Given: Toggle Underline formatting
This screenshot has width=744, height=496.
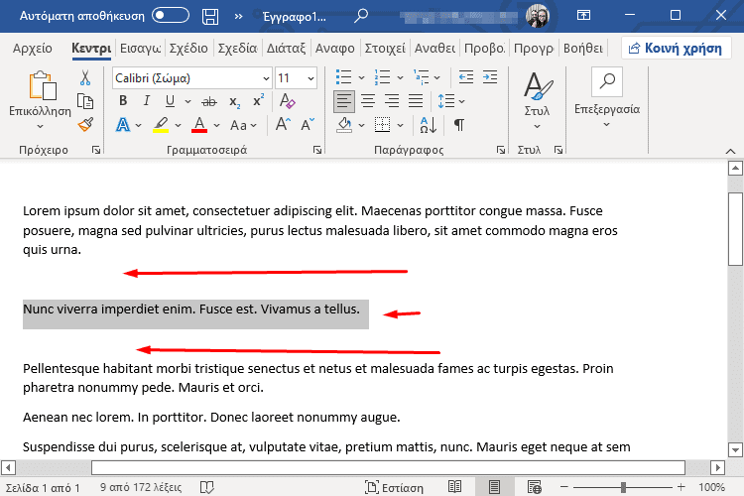Looking at the screenshot, I should pyautogui.click(x=170, y=101).
